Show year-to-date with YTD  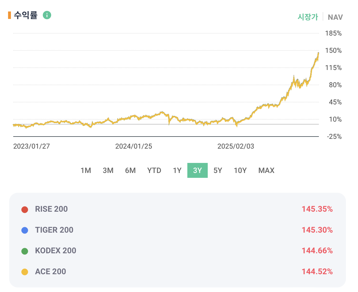pos(154,170)
